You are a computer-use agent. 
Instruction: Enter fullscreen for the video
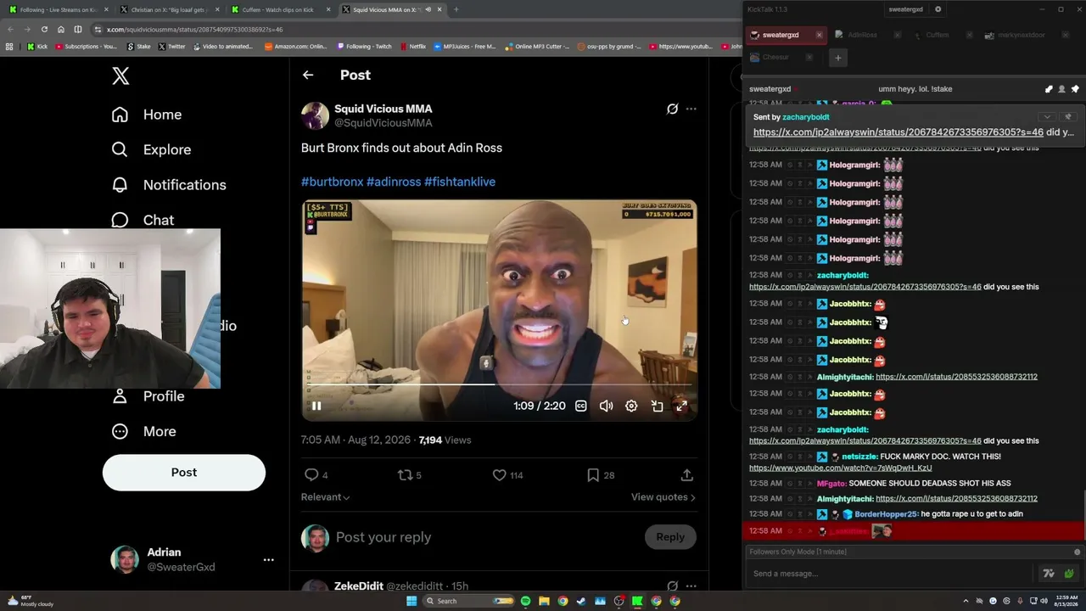[681, 406]
